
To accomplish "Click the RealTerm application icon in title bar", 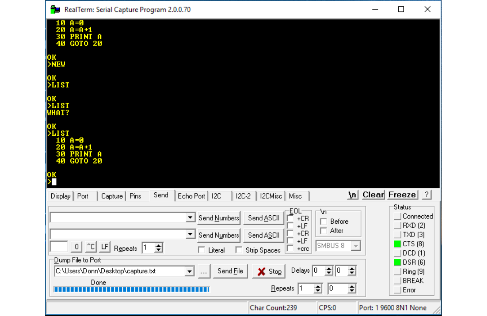I will click(55, 9).
